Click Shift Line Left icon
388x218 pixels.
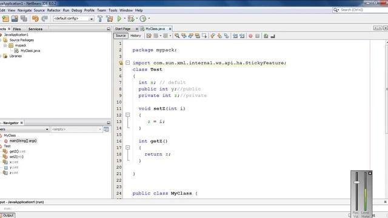[x=235, y=36]
